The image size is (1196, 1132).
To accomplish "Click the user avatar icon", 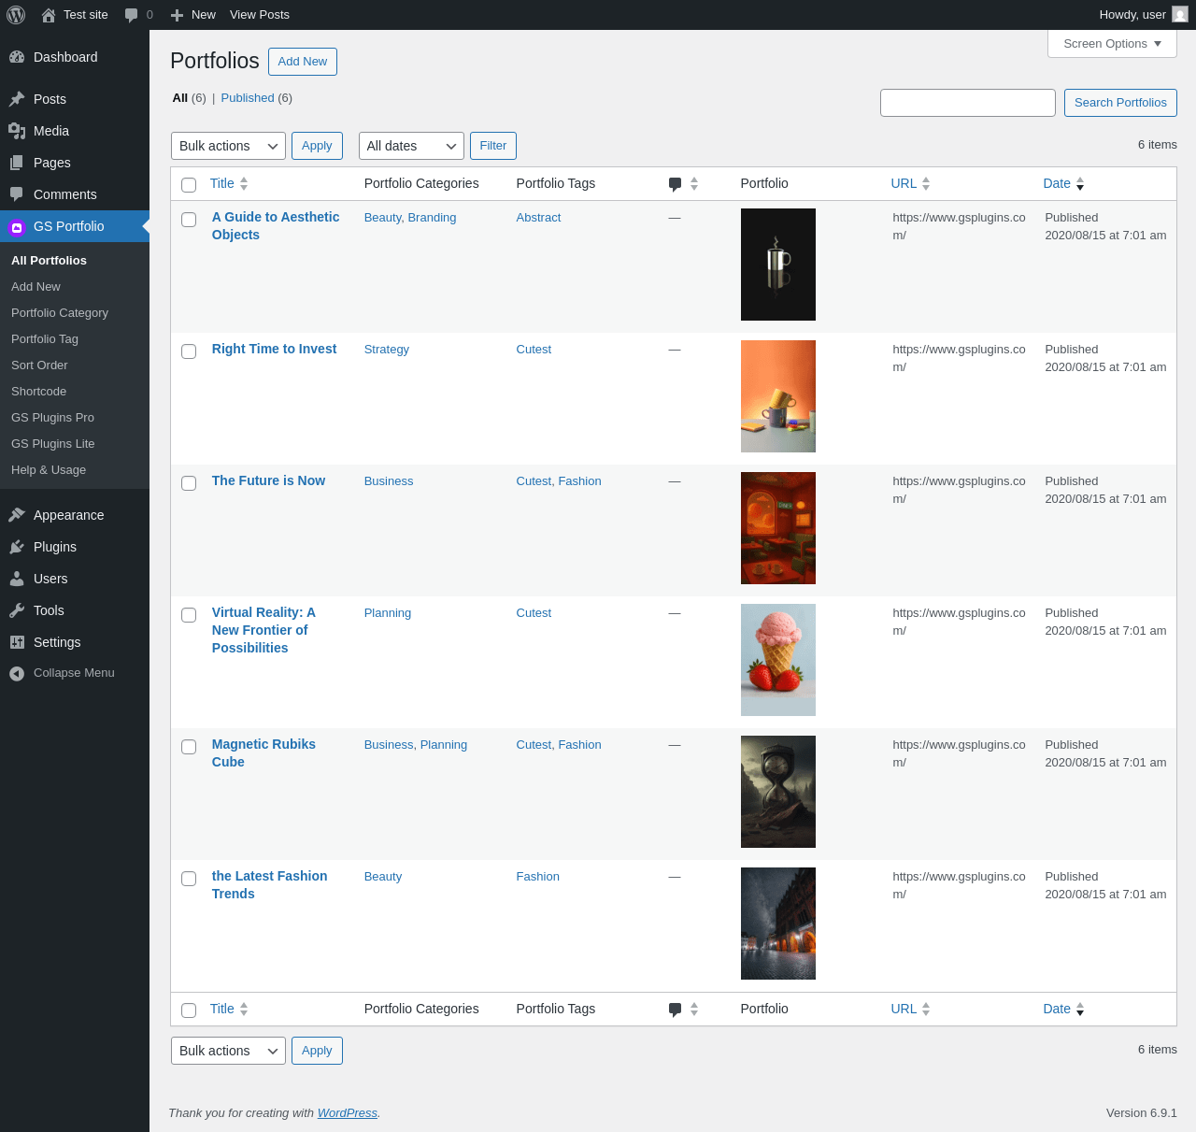I will [x=1180, y=15].
